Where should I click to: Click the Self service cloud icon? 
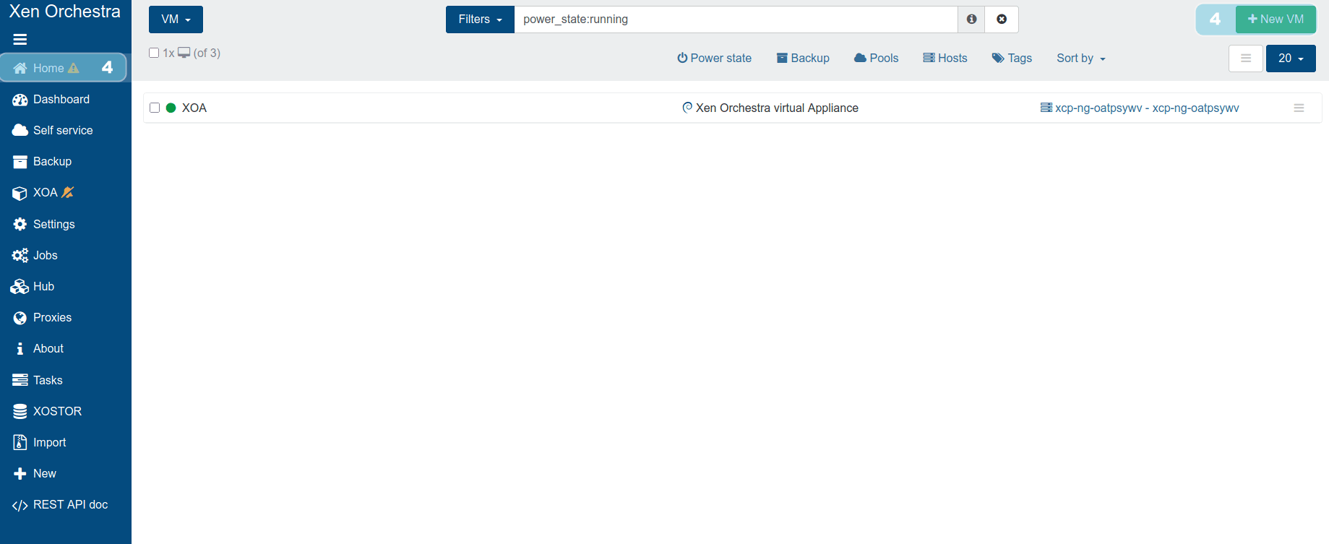[20, 131]
